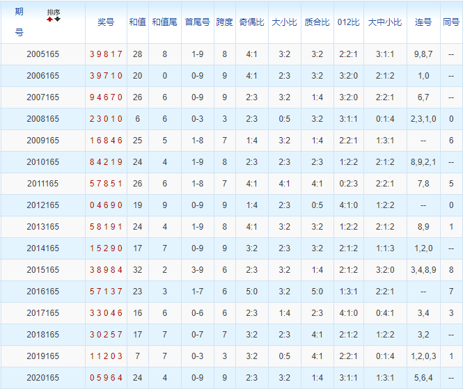Select winning number 1 6 8 4 6
The image size is (463, 389).
tap(106, 140)
